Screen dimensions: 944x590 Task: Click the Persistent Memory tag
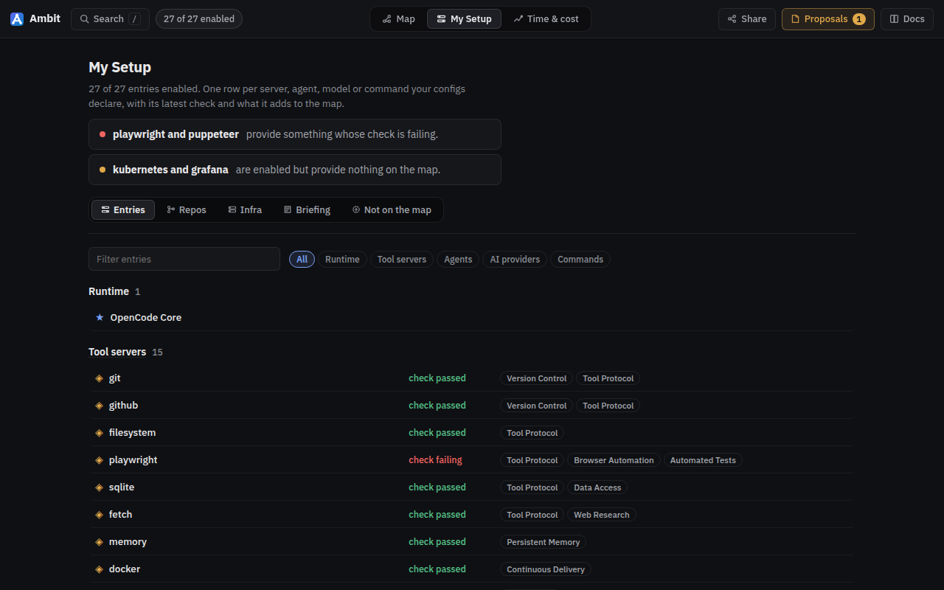point(543,542)
